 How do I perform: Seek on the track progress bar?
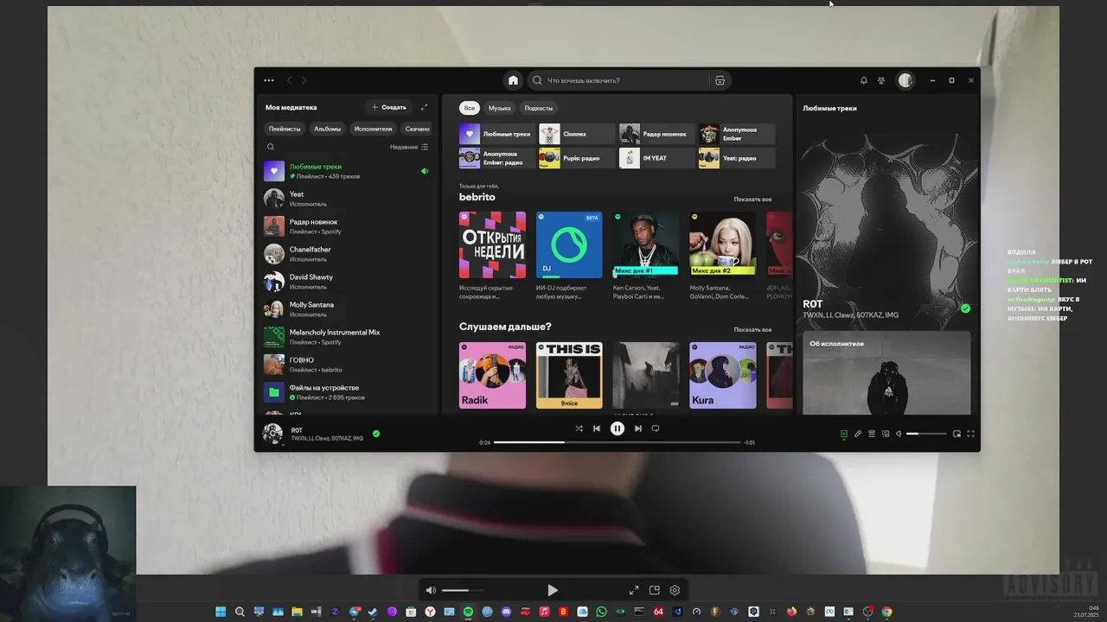(617, 442)
